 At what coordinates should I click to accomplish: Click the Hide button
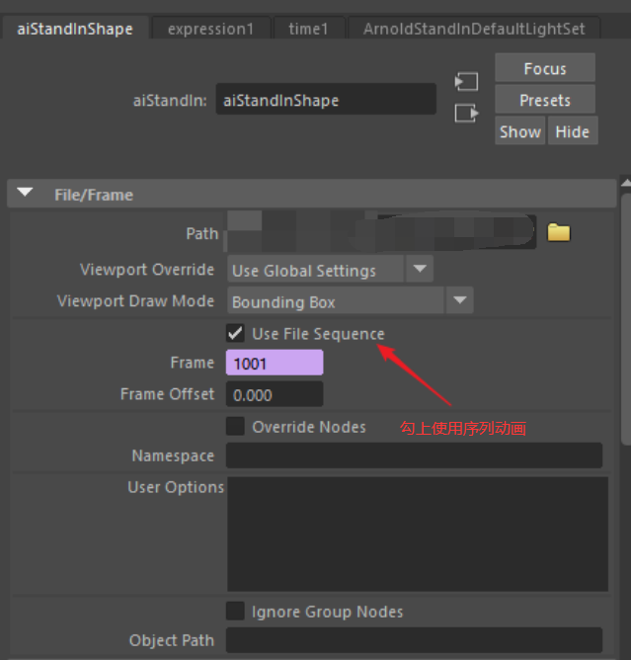click(x=573, y=131)
